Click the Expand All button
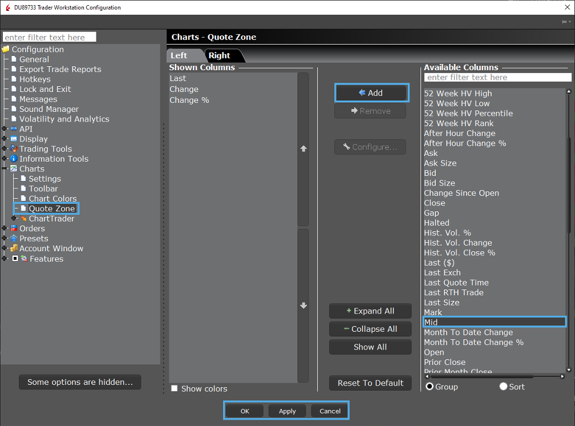Screen dimensions: 575x426 [370, 311]
